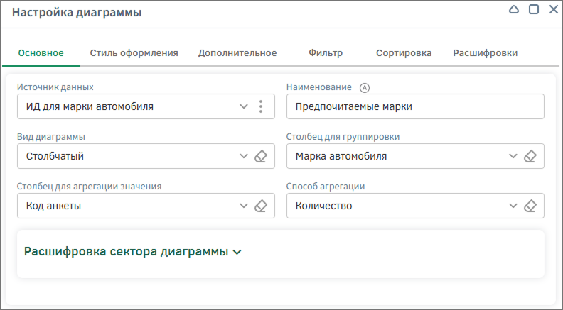Clear Столбец для группировки using eraser icon
The width and height of the screenshot is (563, 310).
[x=530, y=157]
